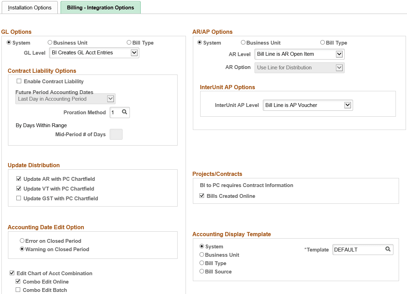Uncheck Update AR with PC Chartfield

pyautogui.click(x=18, y=179)
